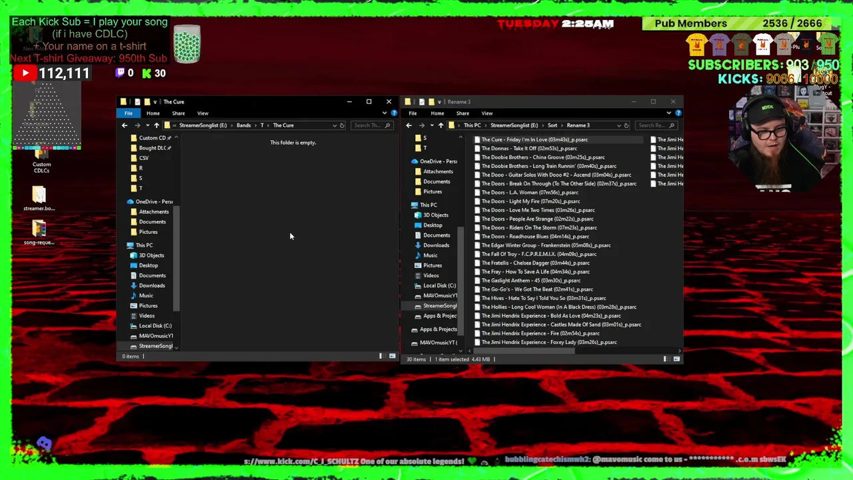Go up one level in The Cure window

pyautogui.click(x=157, y=125)
